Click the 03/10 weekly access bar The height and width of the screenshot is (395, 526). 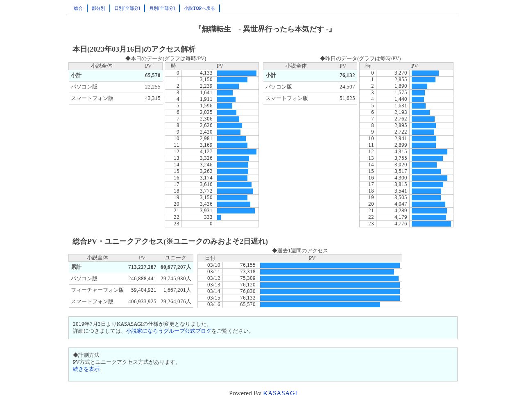[x=330, y=266]
